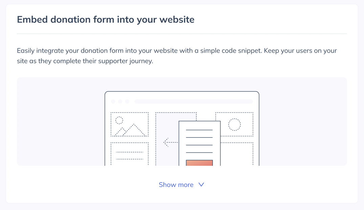Click the three browser window dots
The width and height of the screenshot is (364, 210).
120,102
